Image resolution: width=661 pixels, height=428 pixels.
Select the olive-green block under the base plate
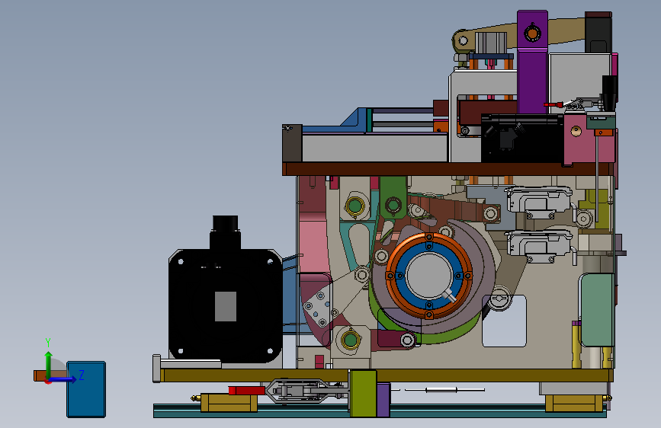coord(363,394)
